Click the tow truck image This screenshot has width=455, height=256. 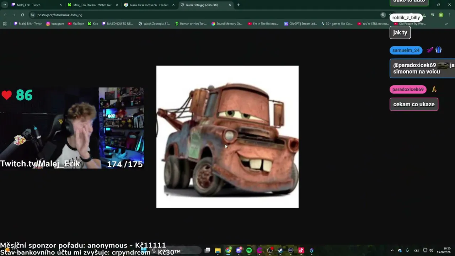(227, 137)
